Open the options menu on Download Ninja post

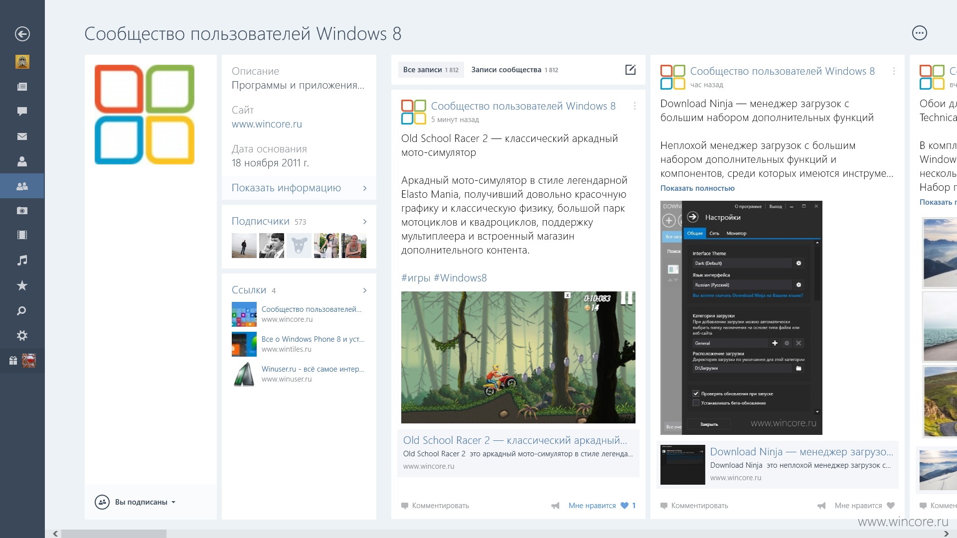(x=894, y=71)
